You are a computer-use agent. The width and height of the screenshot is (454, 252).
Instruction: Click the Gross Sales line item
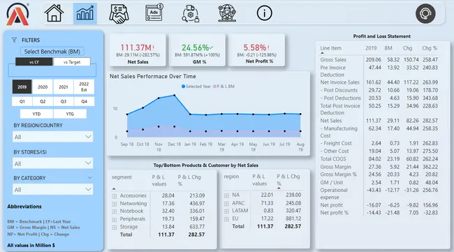click(333, 59)
